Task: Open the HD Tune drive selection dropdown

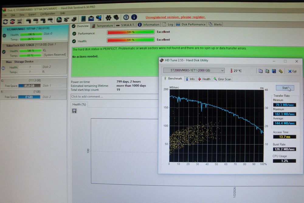Action: (x=194, y=70)
